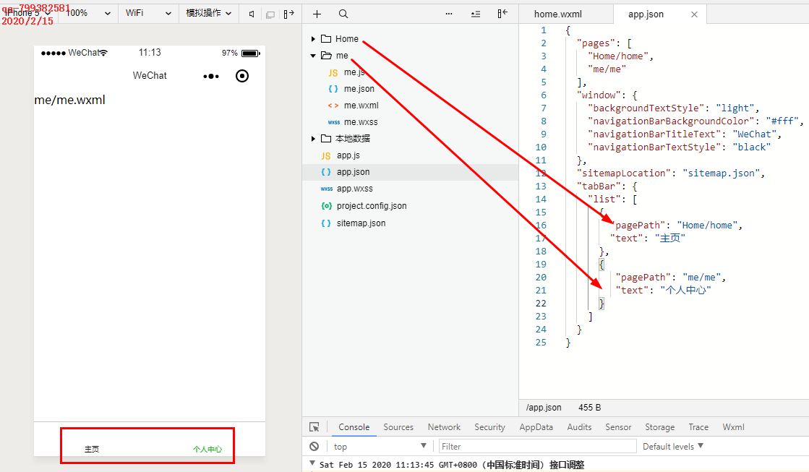Select project.config.json in the sidebar
Screen dimensions: 809x472
pos(370,205)
